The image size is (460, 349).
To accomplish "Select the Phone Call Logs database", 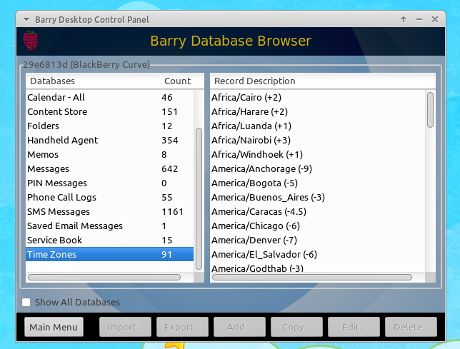I will pyautogui.click(x=110, y=197).
